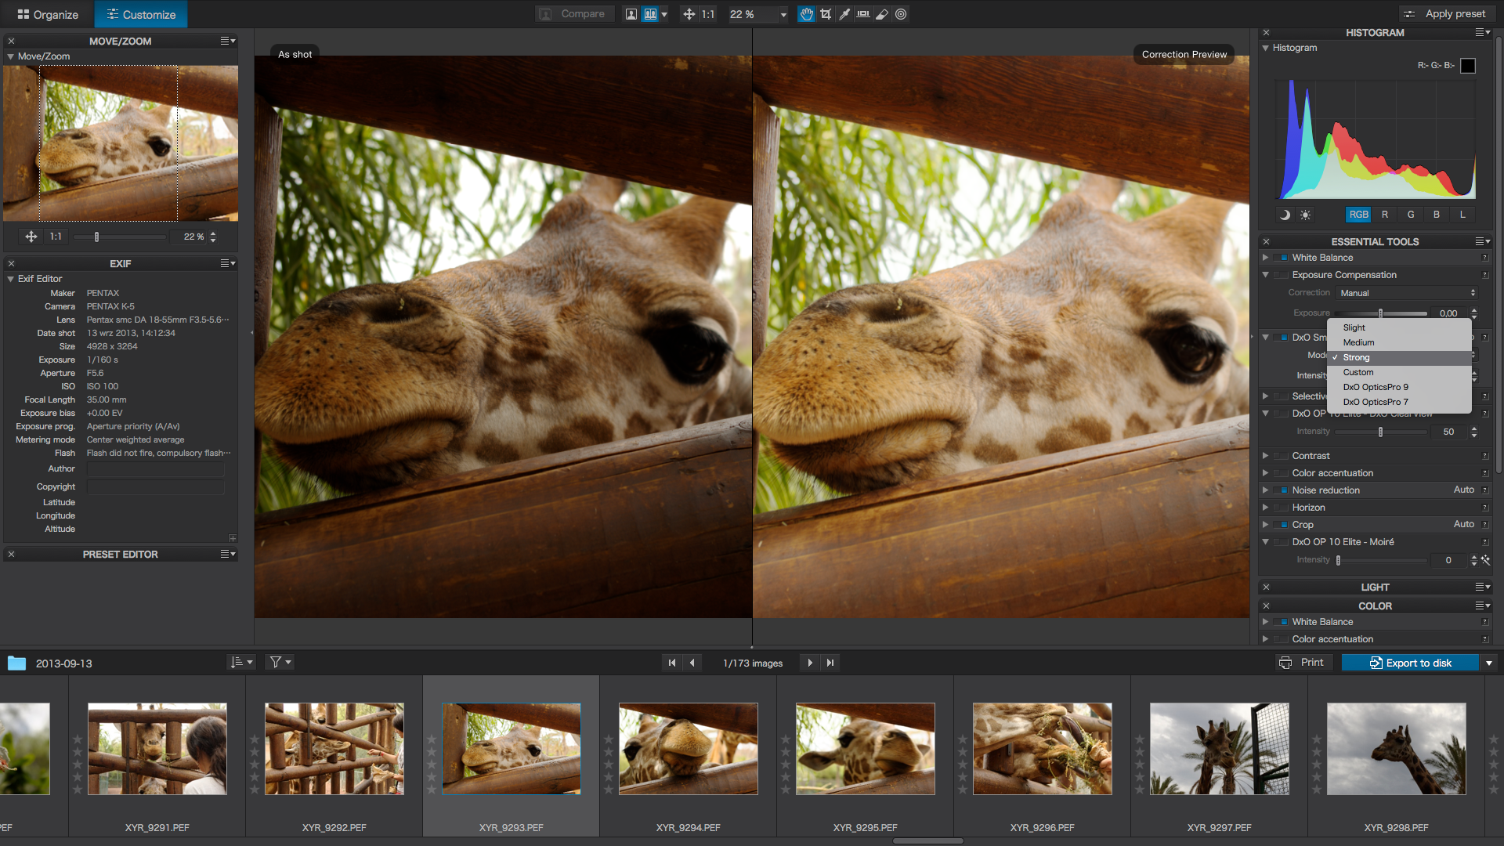Expand the Contrast section

pos(1265,456)
